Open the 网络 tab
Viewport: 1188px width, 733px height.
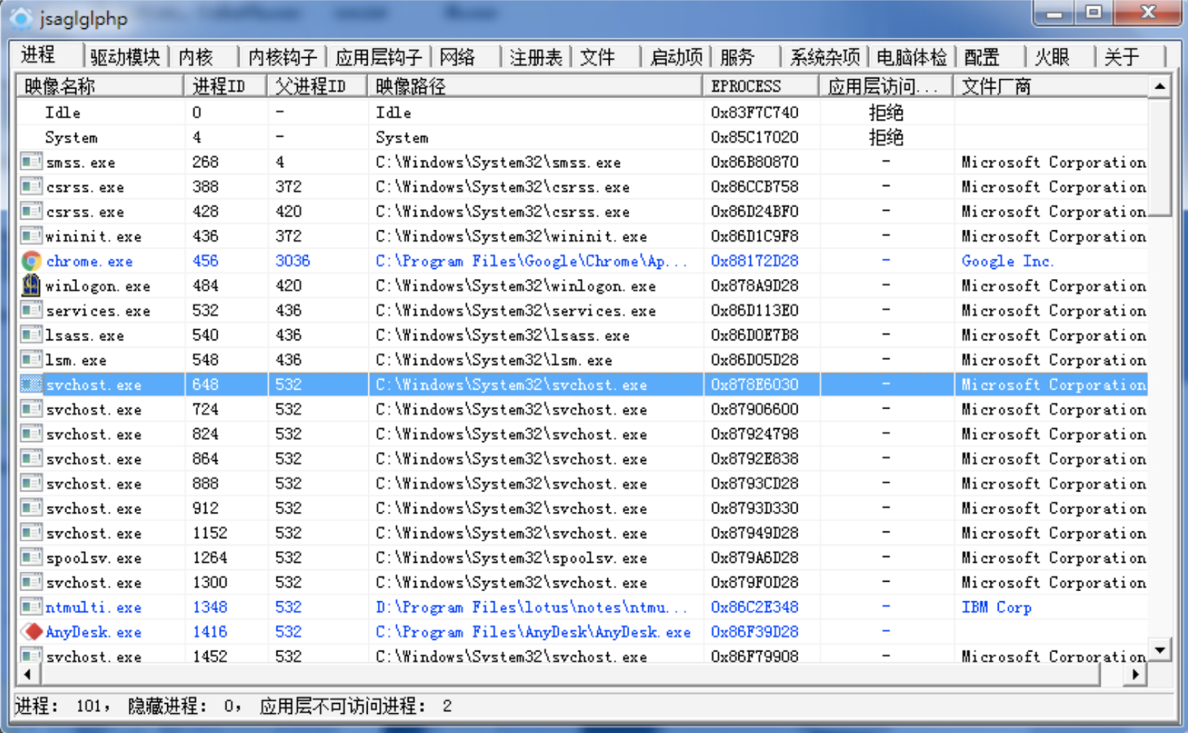coord(457,57)
